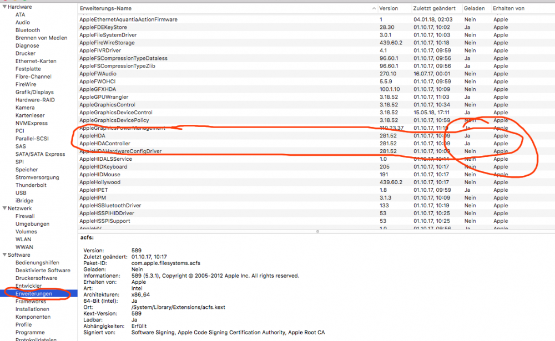Image resolution: width=555 pixels, height=341 pixels.
Task: Select the AppleHDAController row
Action: click(x=316, y=144)
